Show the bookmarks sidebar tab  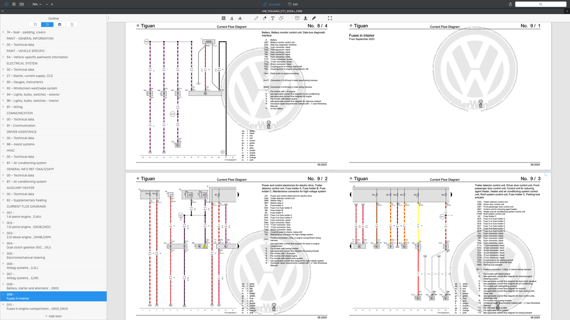pyautogui.click(x=35, y=24)
